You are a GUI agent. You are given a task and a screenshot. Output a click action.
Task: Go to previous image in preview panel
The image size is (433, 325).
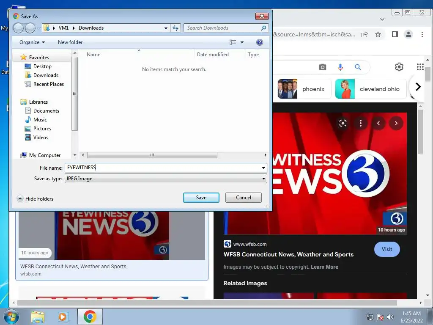pyautogui.click(x=378, y=123)
